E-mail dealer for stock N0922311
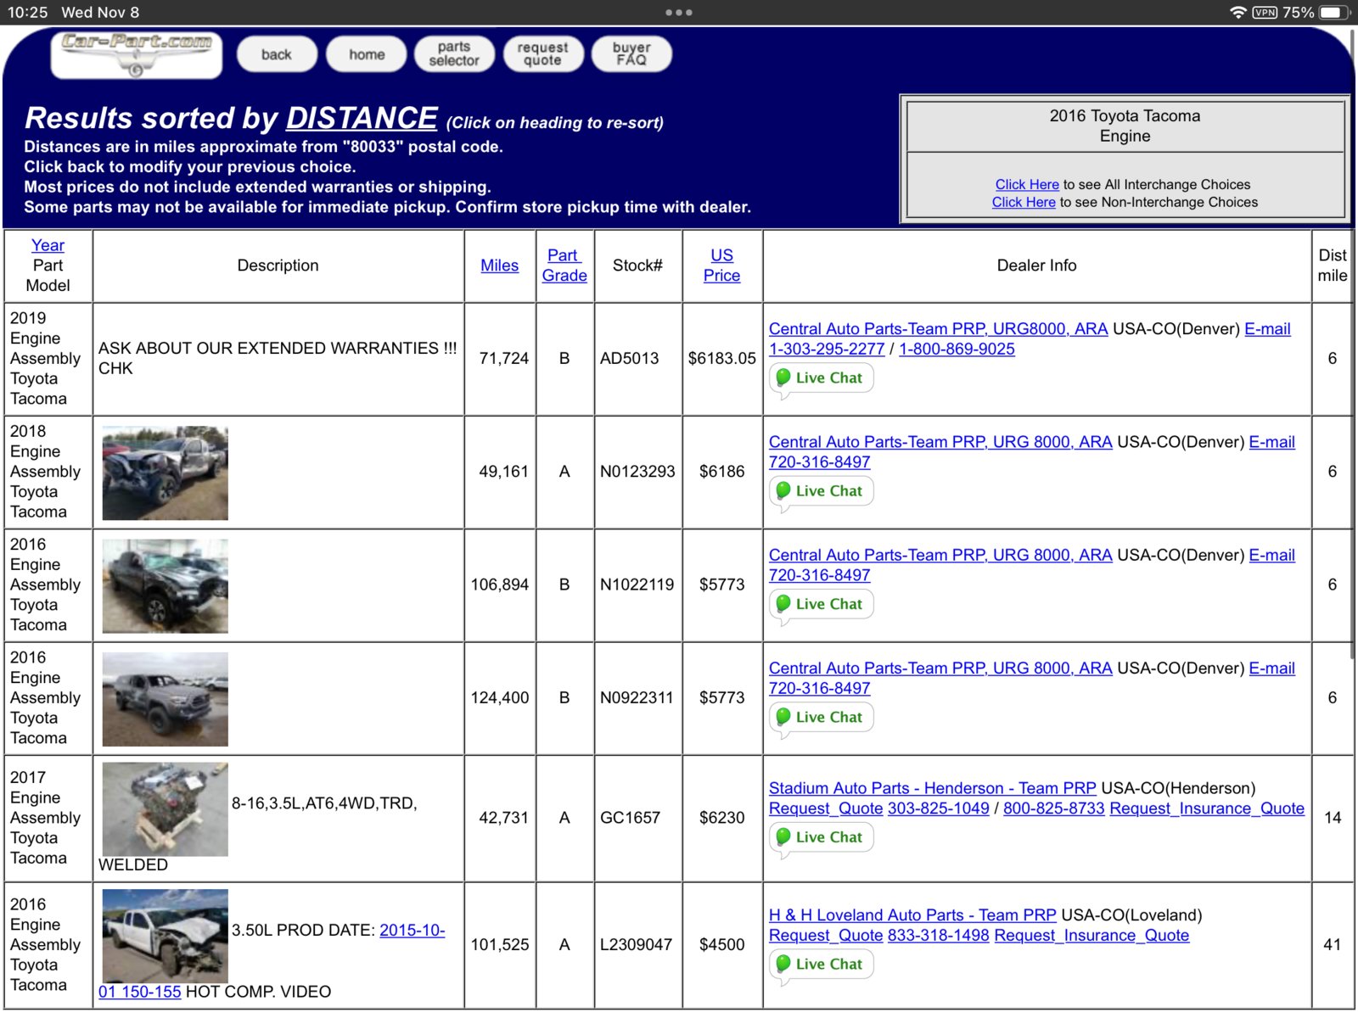The image size is (1358, 1018). click(x=1271, y=668)
